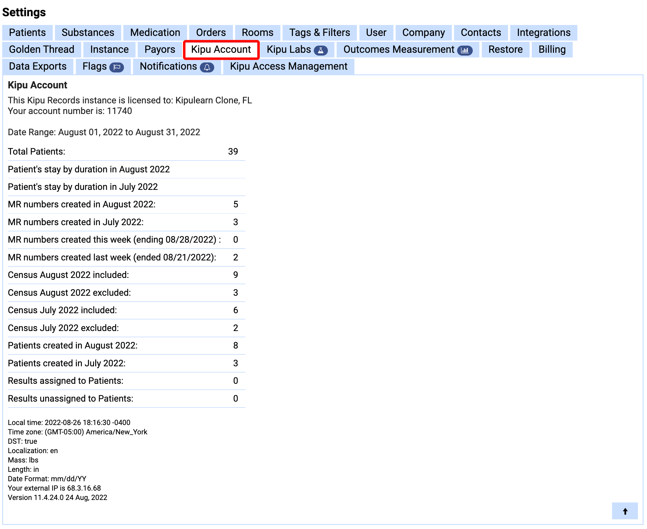Screen dimensions: 647x529
Task: Select the Restore tab
Action: coord(506,49)
